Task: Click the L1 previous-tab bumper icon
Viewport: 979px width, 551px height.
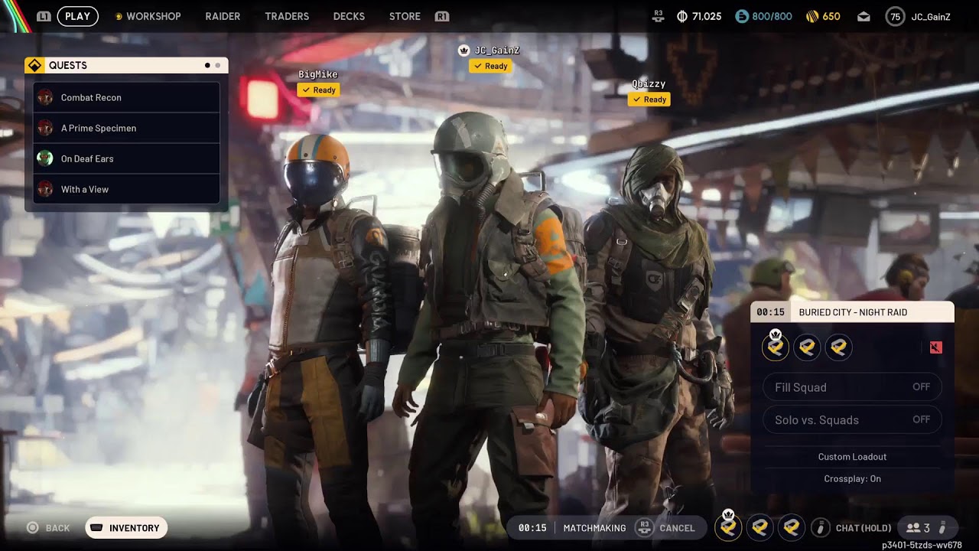Action: [x=44, y=16]
